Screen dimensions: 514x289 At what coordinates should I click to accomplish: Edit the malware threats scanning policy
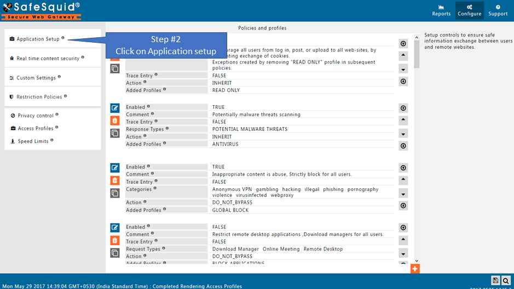[x=115, y=108]
